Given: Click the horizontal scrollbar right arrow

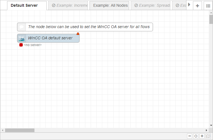Looking at the screenshot, I should [x=207, y=130].
